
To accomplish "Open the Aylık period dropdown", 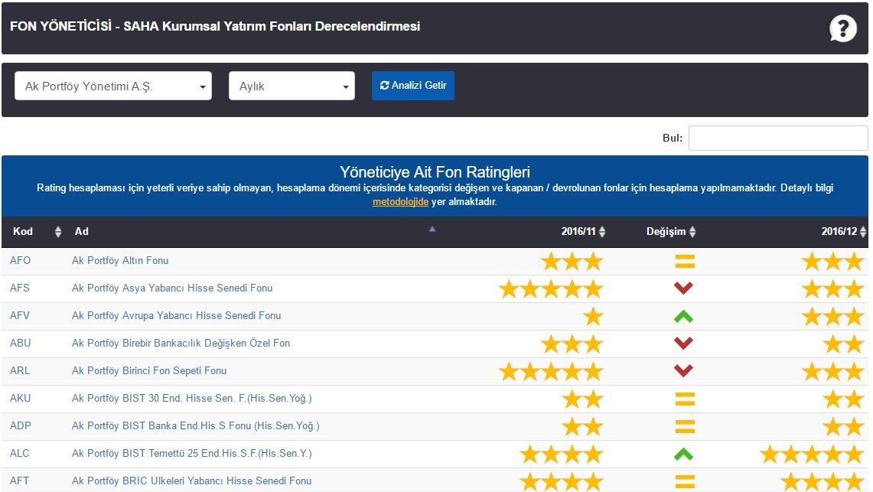I will pyautogui.click(x=292, y=86).
